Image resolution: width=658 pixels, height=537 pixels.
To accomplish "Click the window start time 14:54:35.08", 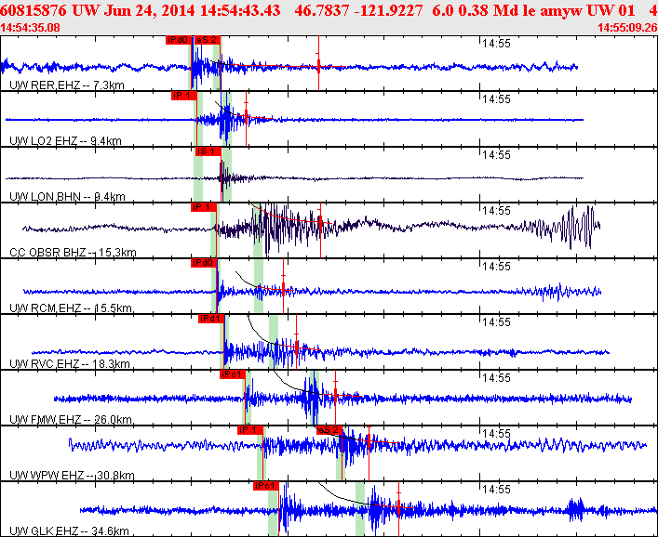I will pos(30,28).
